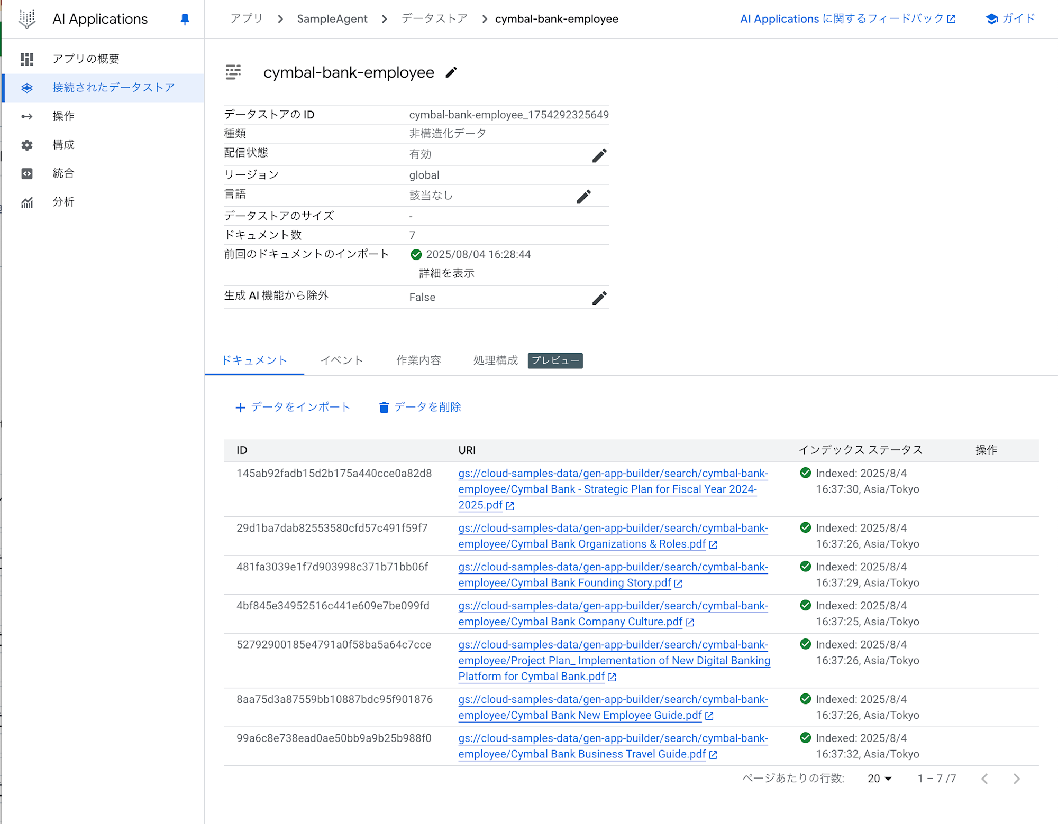The height and width of the screenshot is (824, 1058).
Task: Click 非構造化データ type value
Action: point(448,134)
